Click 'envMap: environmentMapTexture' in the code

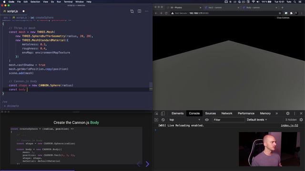click(x=46, y=53)
